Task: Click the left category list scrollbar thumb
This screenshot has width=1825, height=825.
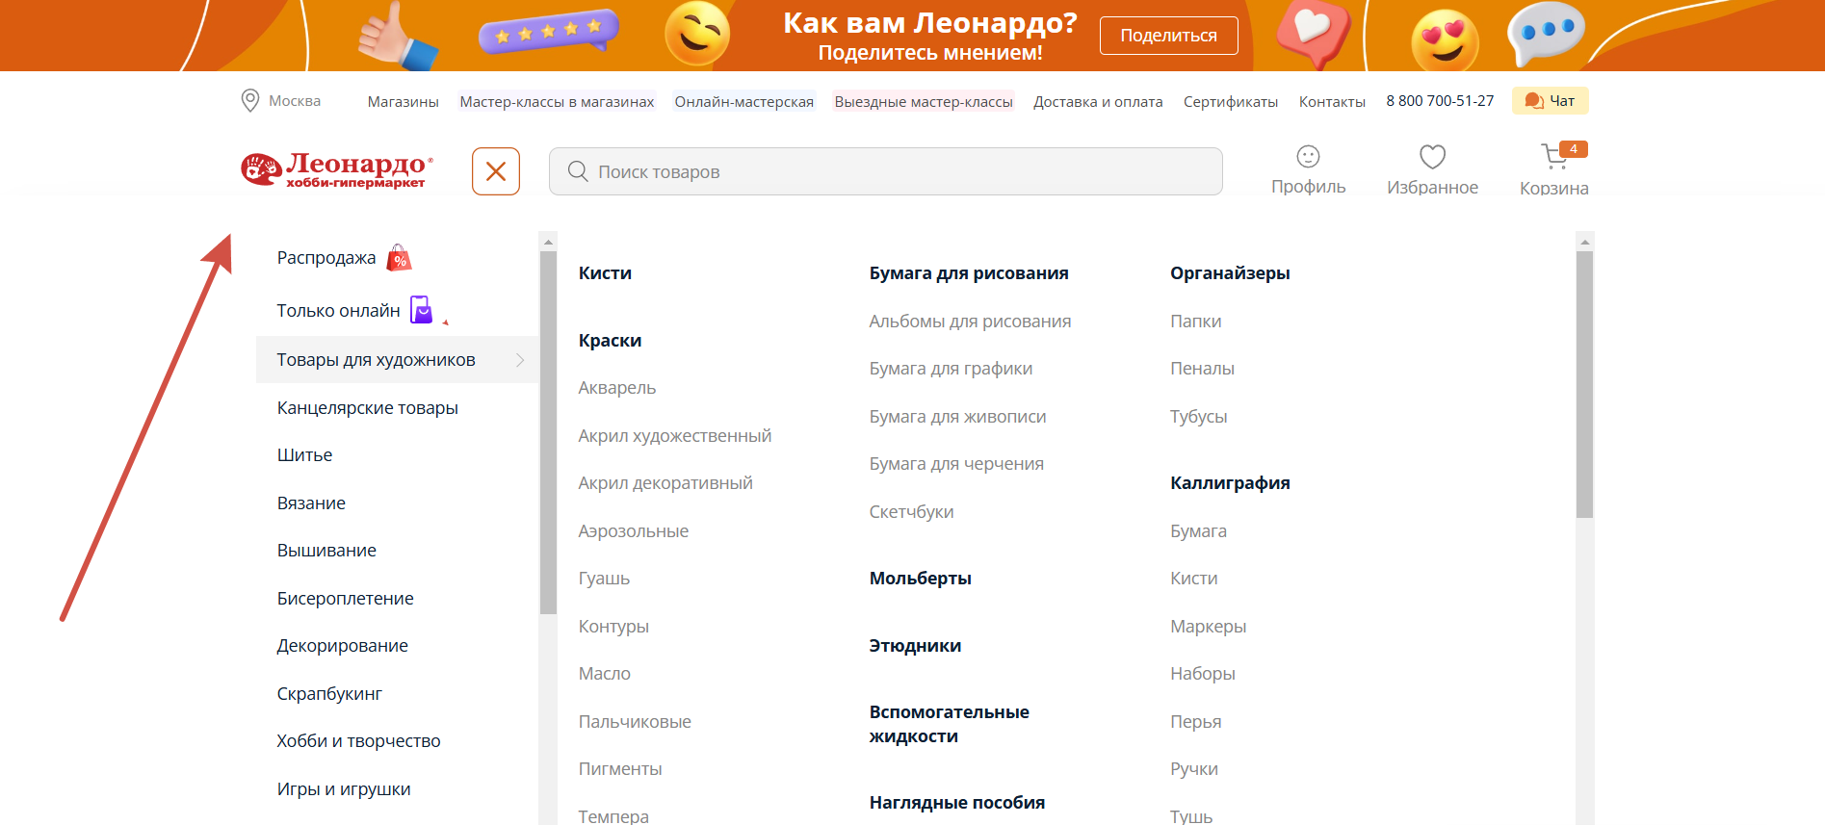Action: (548, 433)
